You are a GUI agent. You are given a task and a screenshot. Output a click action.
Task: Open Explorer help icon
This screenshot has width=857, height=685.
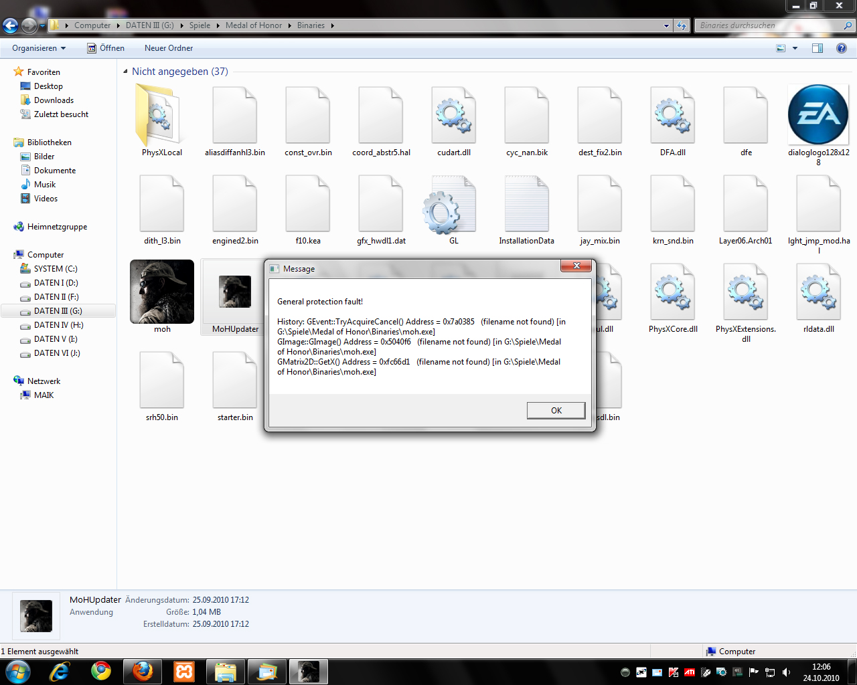[842, 48]
